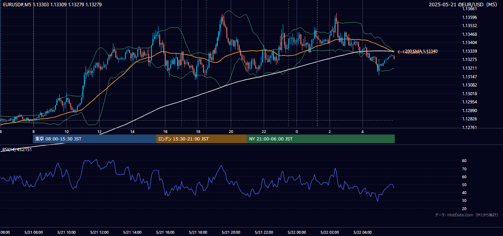Select the 東京 08:00-15:30 JST session bar
This screenshot has height=236, width=503.
[x=95, y=139]
